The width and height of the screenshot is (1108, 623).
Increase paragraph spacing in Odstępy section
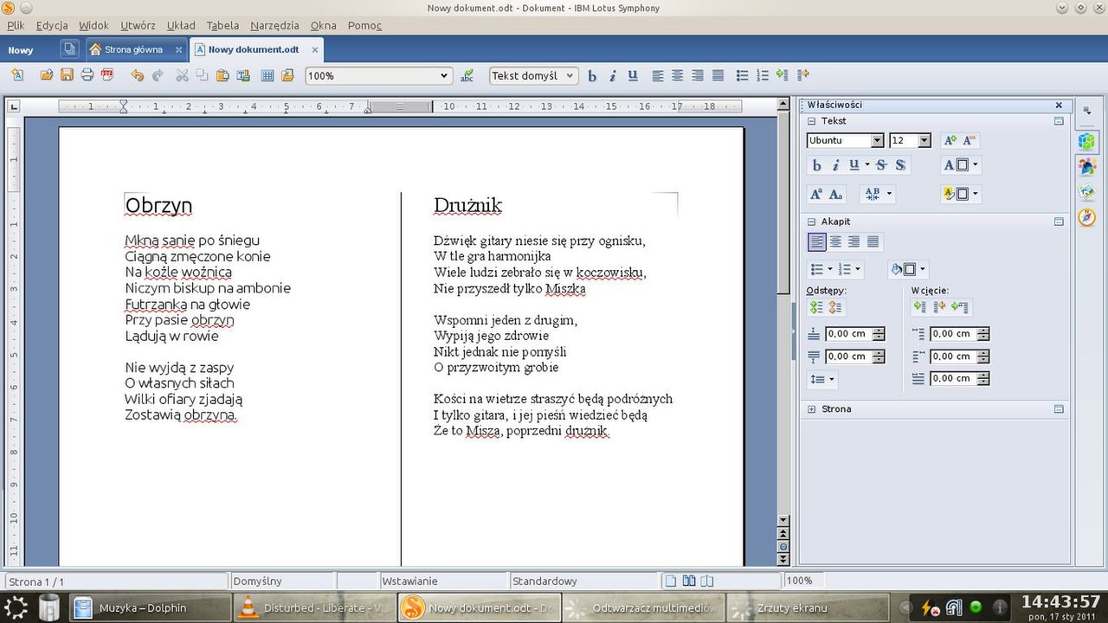point(816,307)
